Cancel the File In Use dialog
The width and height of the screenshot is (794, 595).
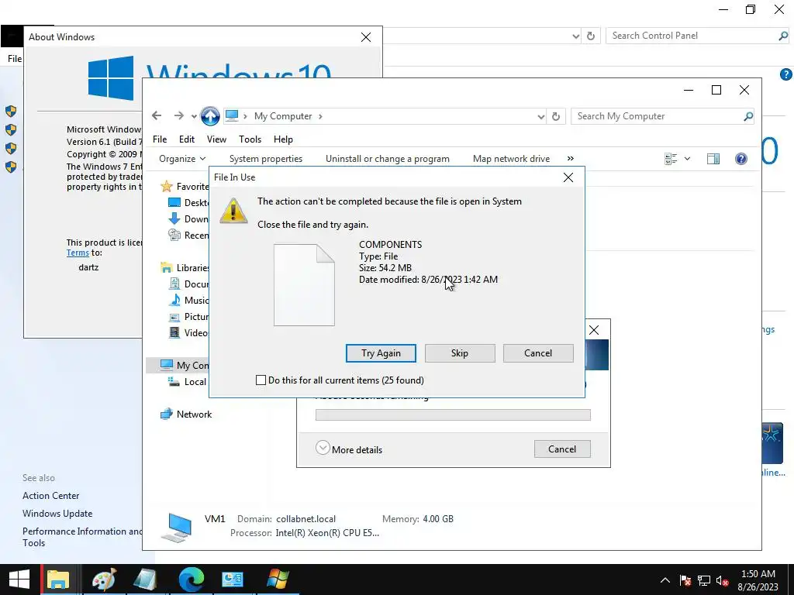(x=538, y=353)
